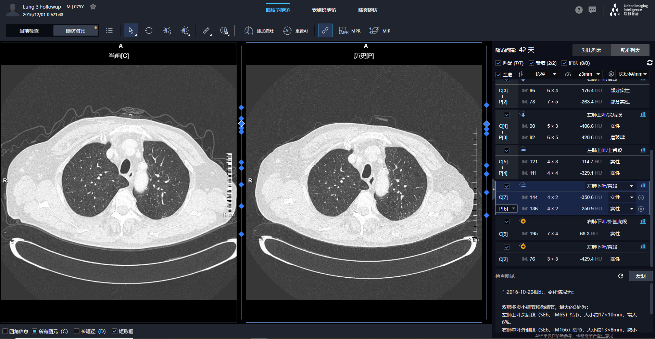Enable the 四角信息 checkbox
This screenshot has height=339, width=655.
pos(5,331)
